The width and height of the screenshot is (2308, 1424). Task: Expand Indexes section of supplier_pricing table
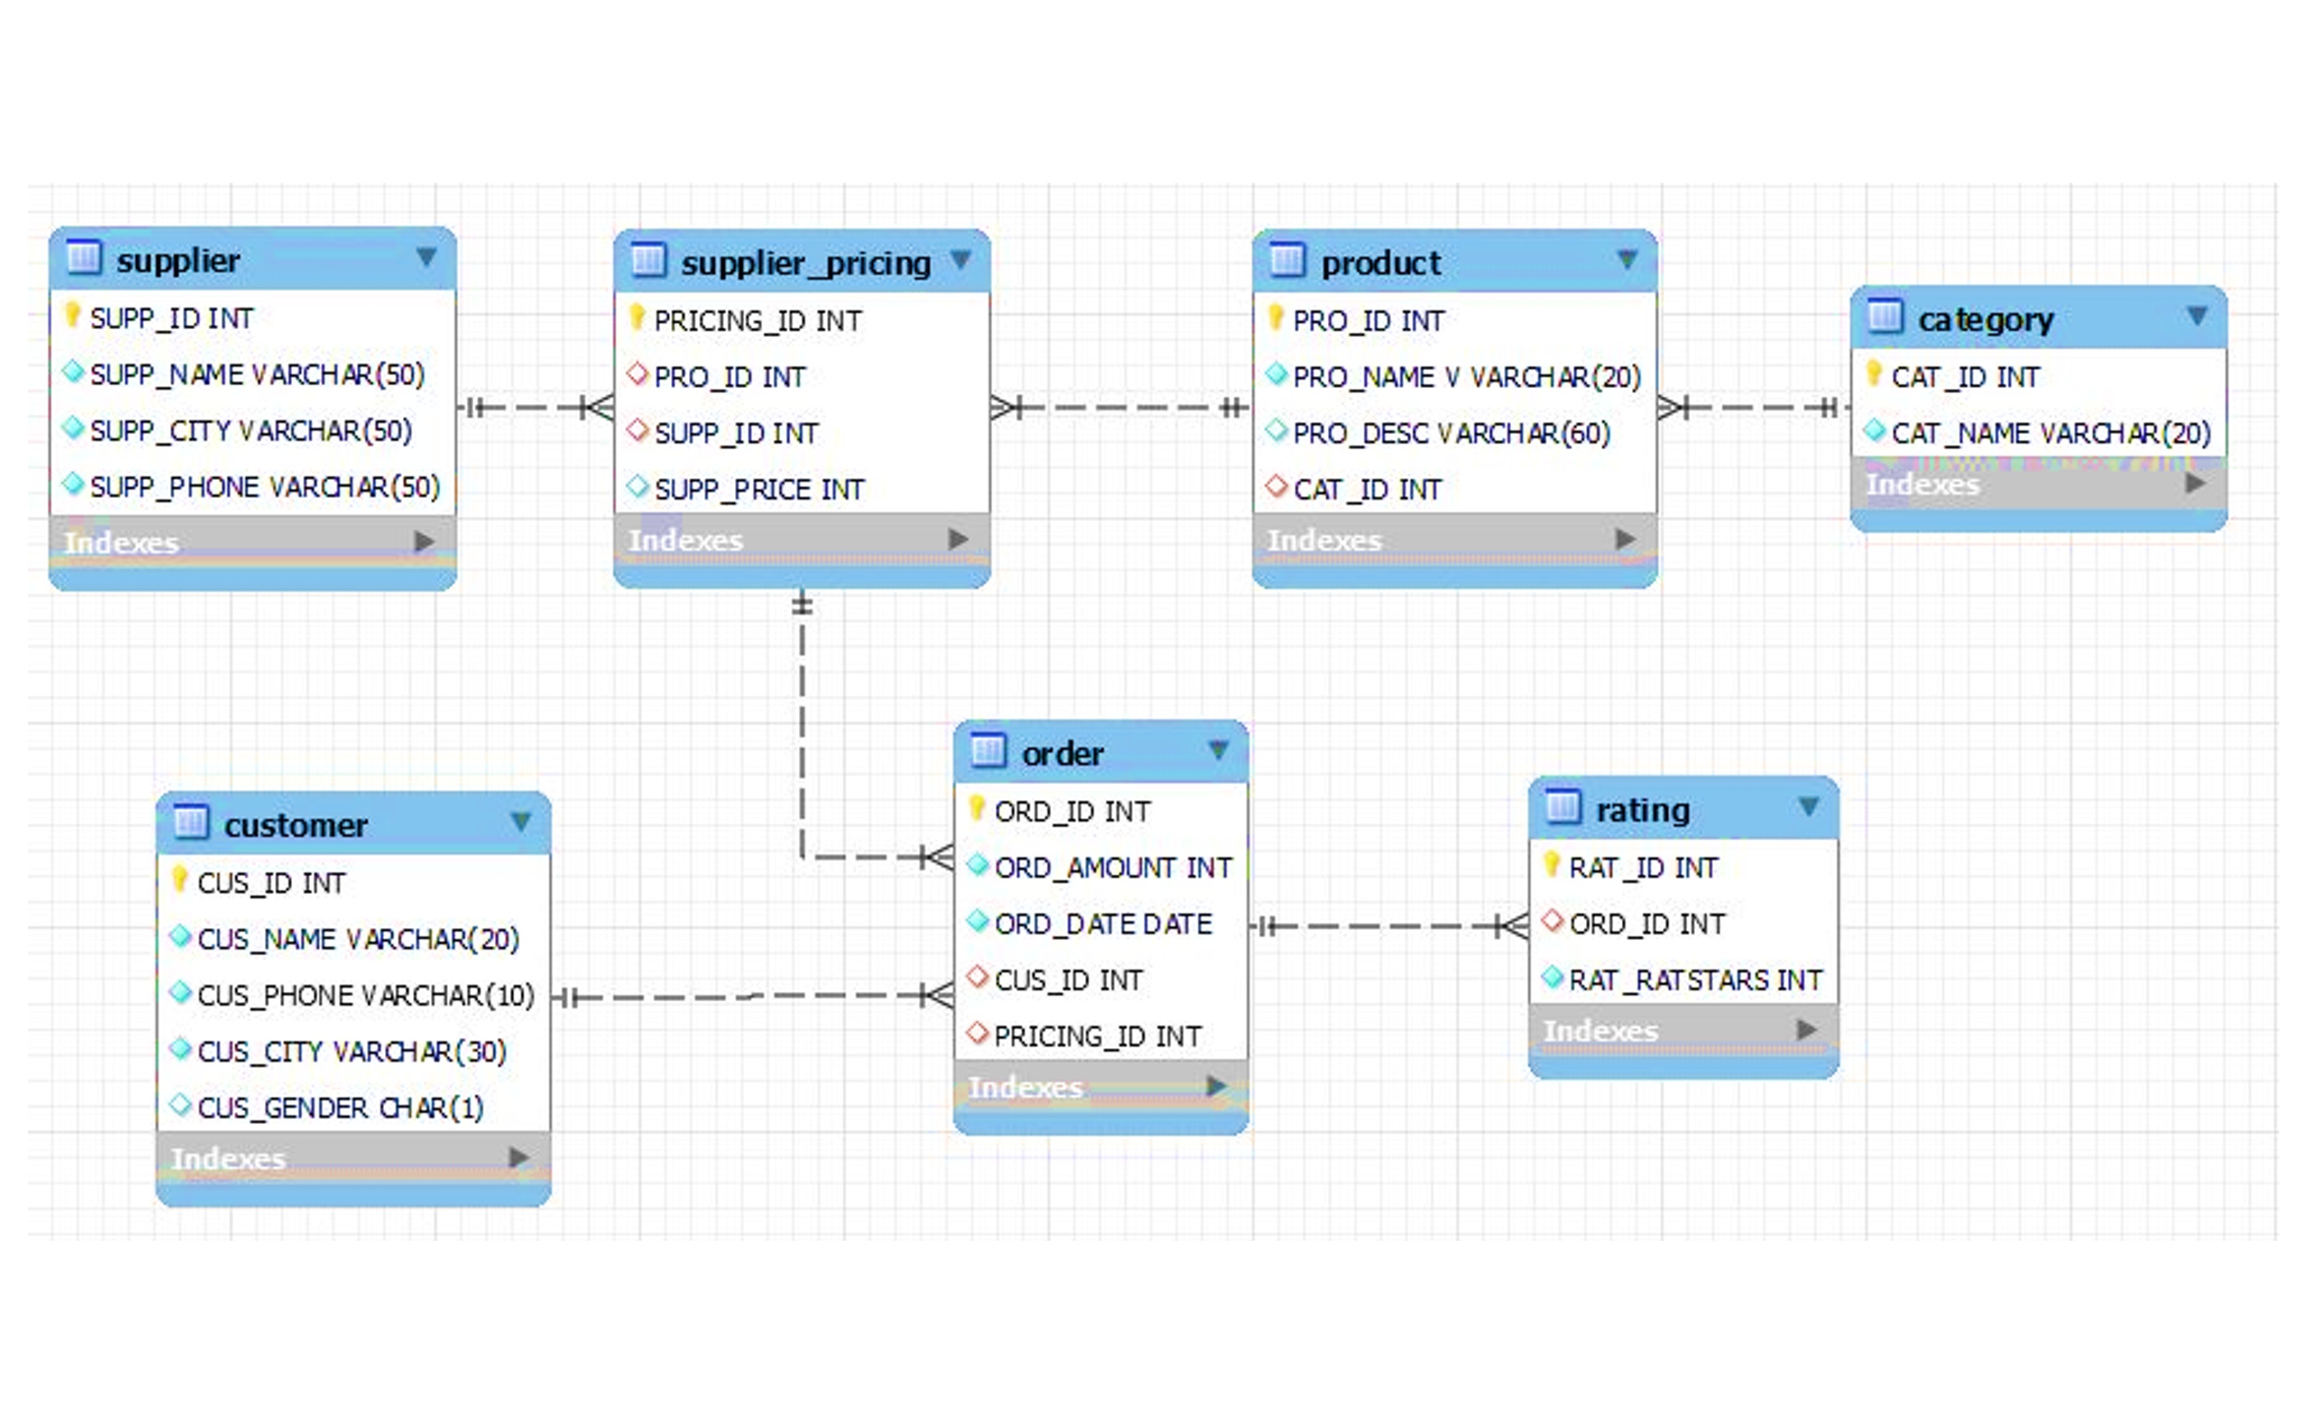959,541
